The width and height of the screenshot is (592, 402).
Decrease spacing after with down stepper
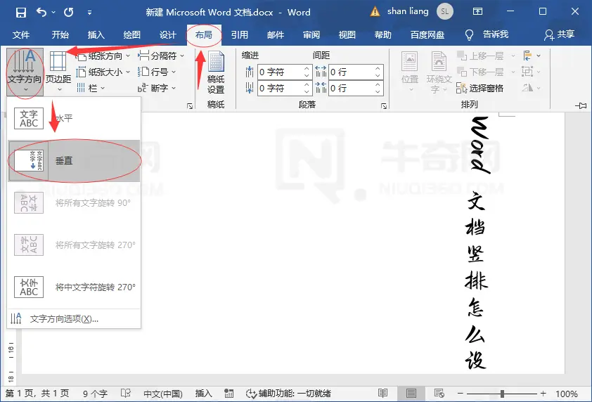pyautogui.click(x=378, y=92)
